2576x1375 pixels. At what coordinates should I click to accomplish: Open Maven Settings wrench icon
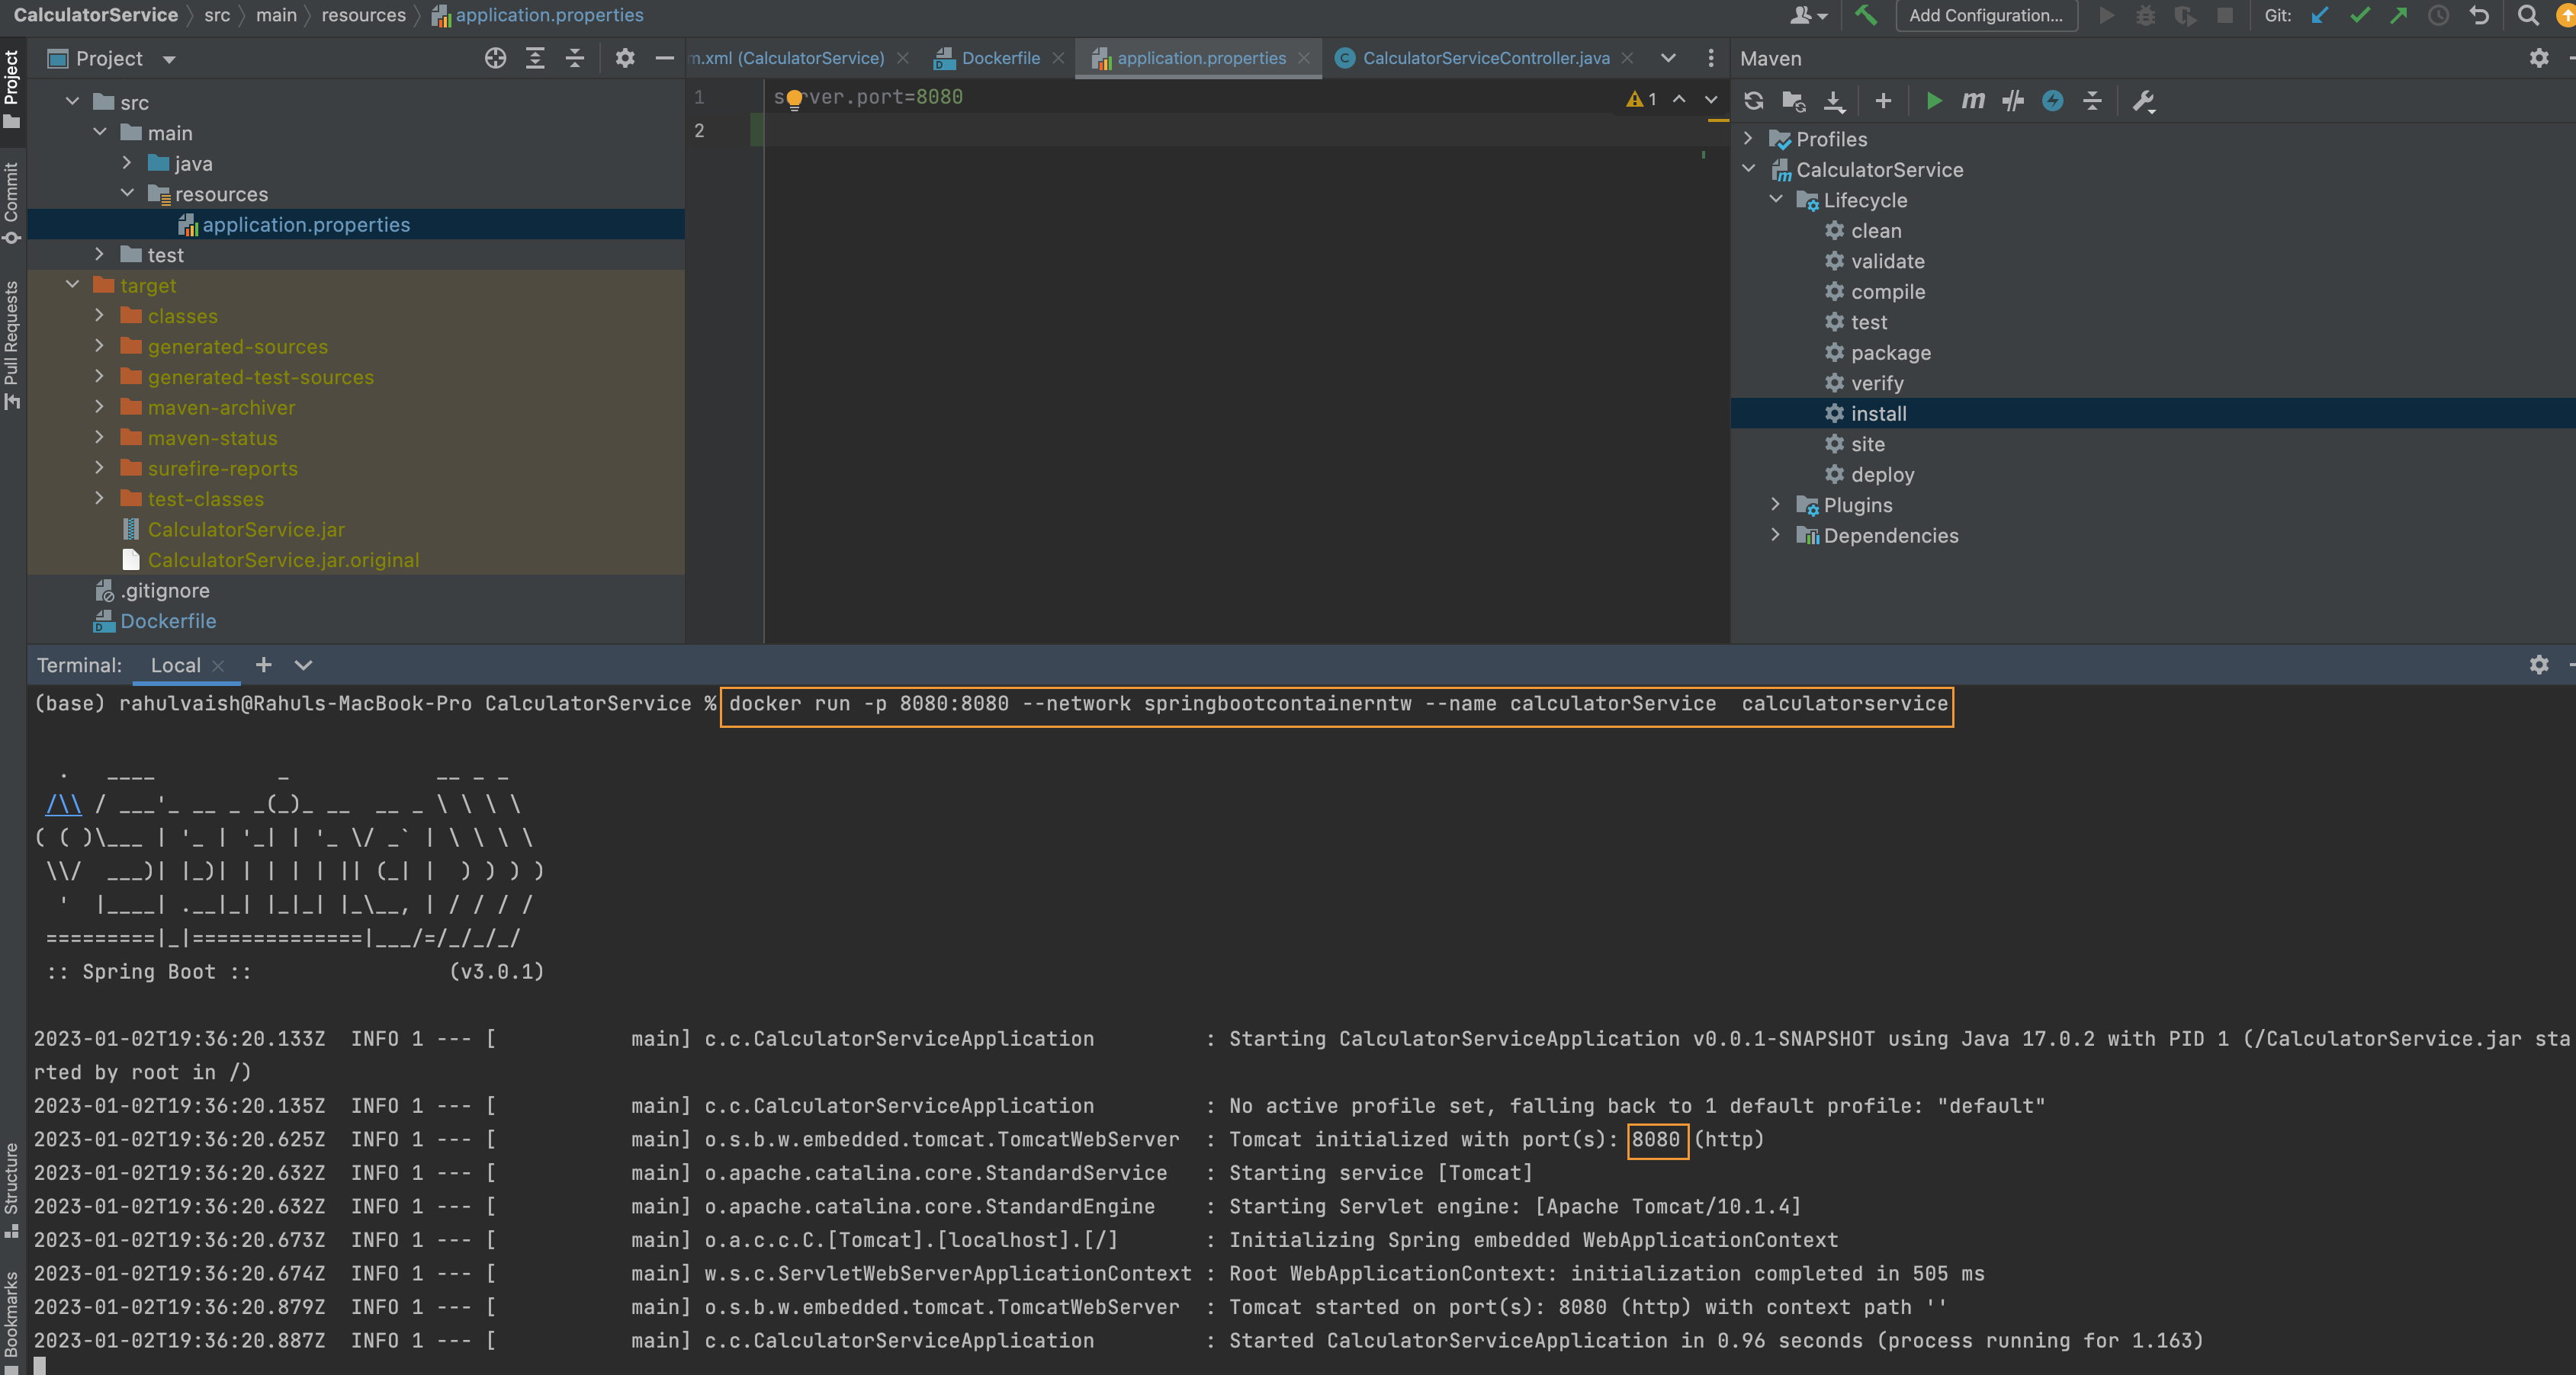pos(2143,101)
